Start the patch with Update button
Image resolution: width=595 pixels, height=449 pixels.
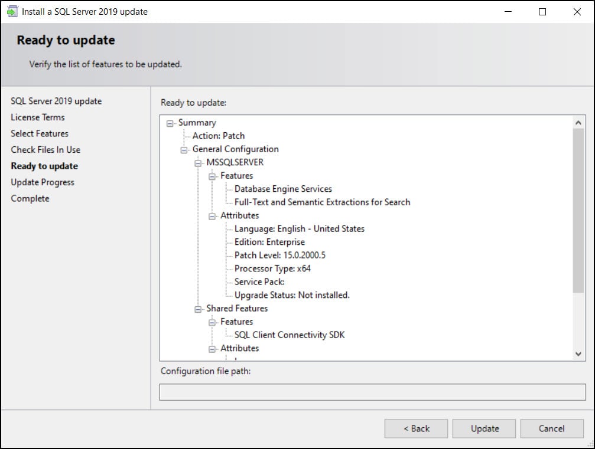(484, 428)
